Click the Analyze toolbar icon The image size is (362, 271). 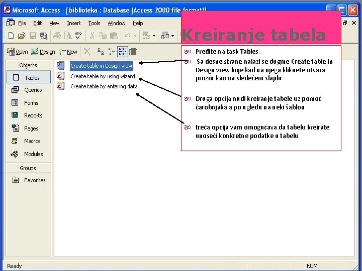pyautogui.click(x=165, y=36)
